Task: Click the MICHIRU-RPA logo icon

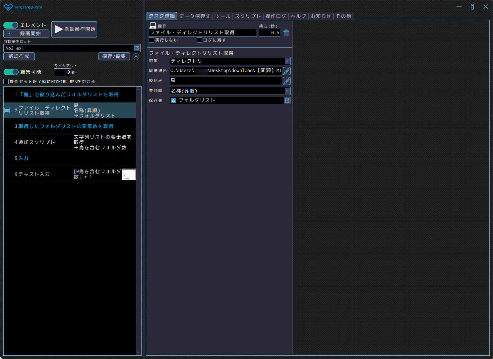Action: coord(8,7)
